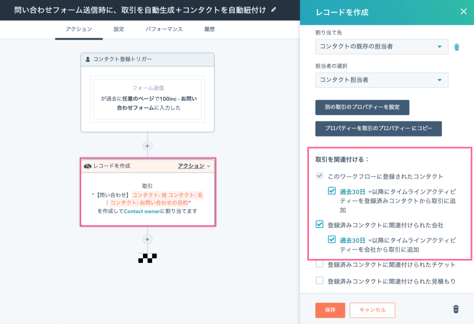
Task: Click the plus icon below the trigger card
Action: (x=147, y=146)
